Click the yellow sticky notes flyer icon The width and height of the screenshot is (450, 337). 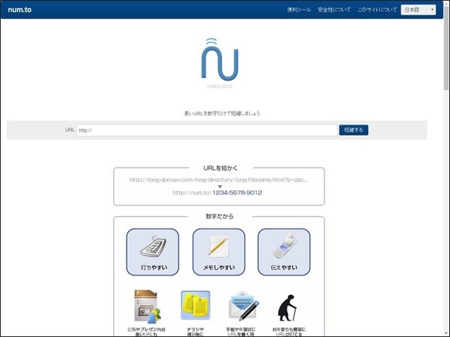(x=196, y=305)
